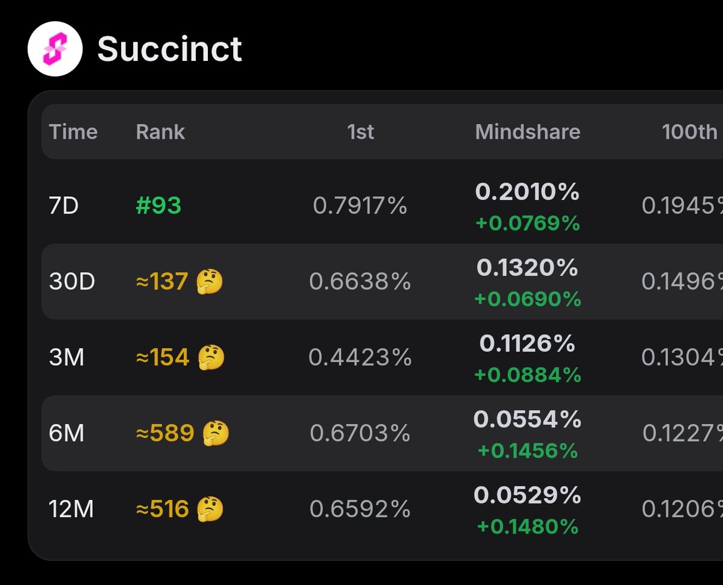Click the ≈154 rank value
The width and height of the screenshot is (723, 585).
pos(163,358)
